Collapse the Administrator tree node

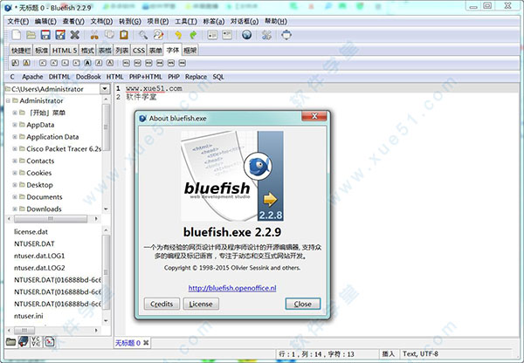tap(8, 100)
